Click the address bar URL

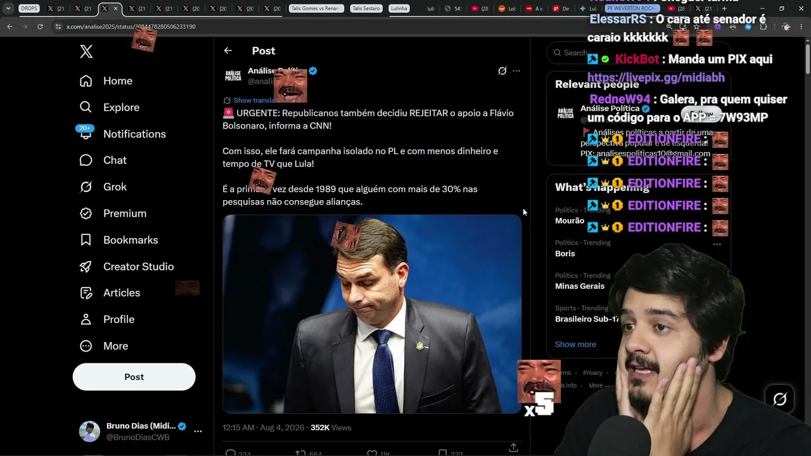coord(131,27)
